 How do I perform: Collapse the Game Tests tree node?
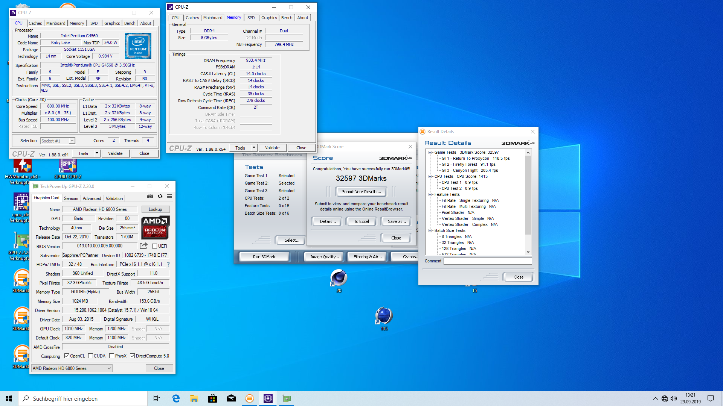click(430, 152)
